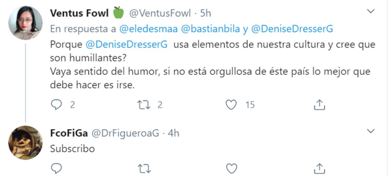Share the Ventus Fowl tweet
389x176 pixels.
coord(320,104)
